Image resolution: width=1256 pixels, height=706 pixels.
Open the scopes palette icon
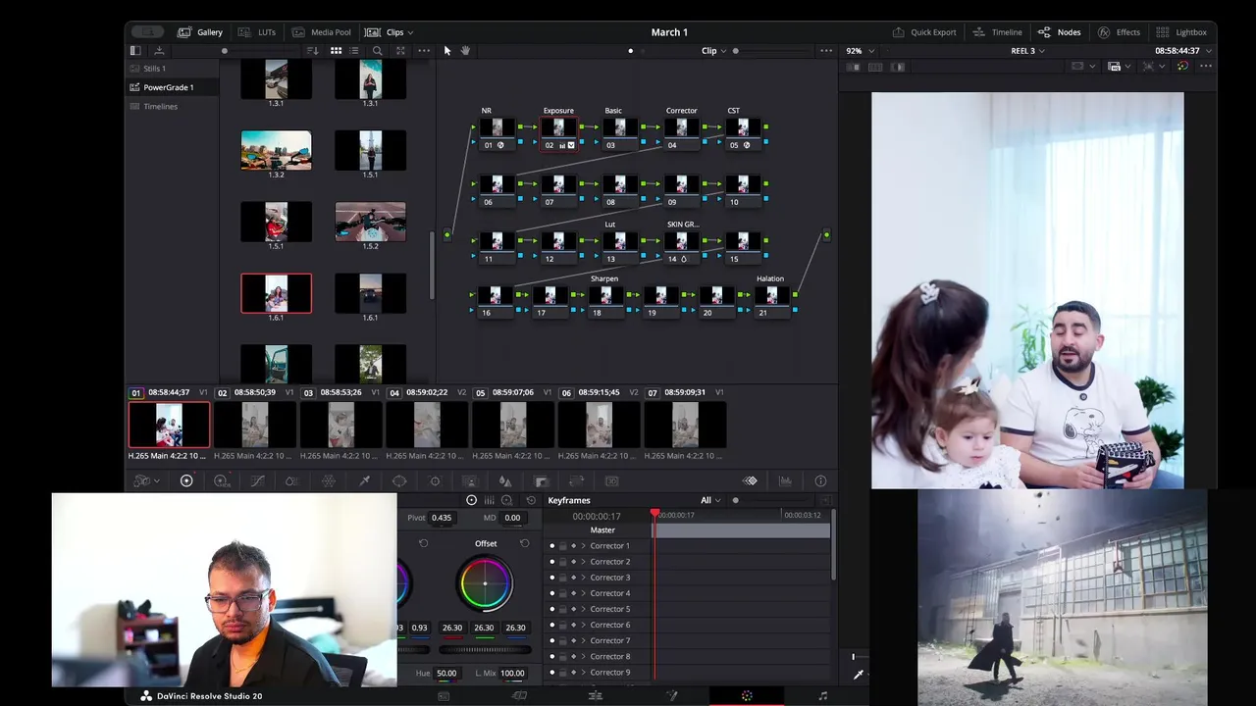coord(785,480)
